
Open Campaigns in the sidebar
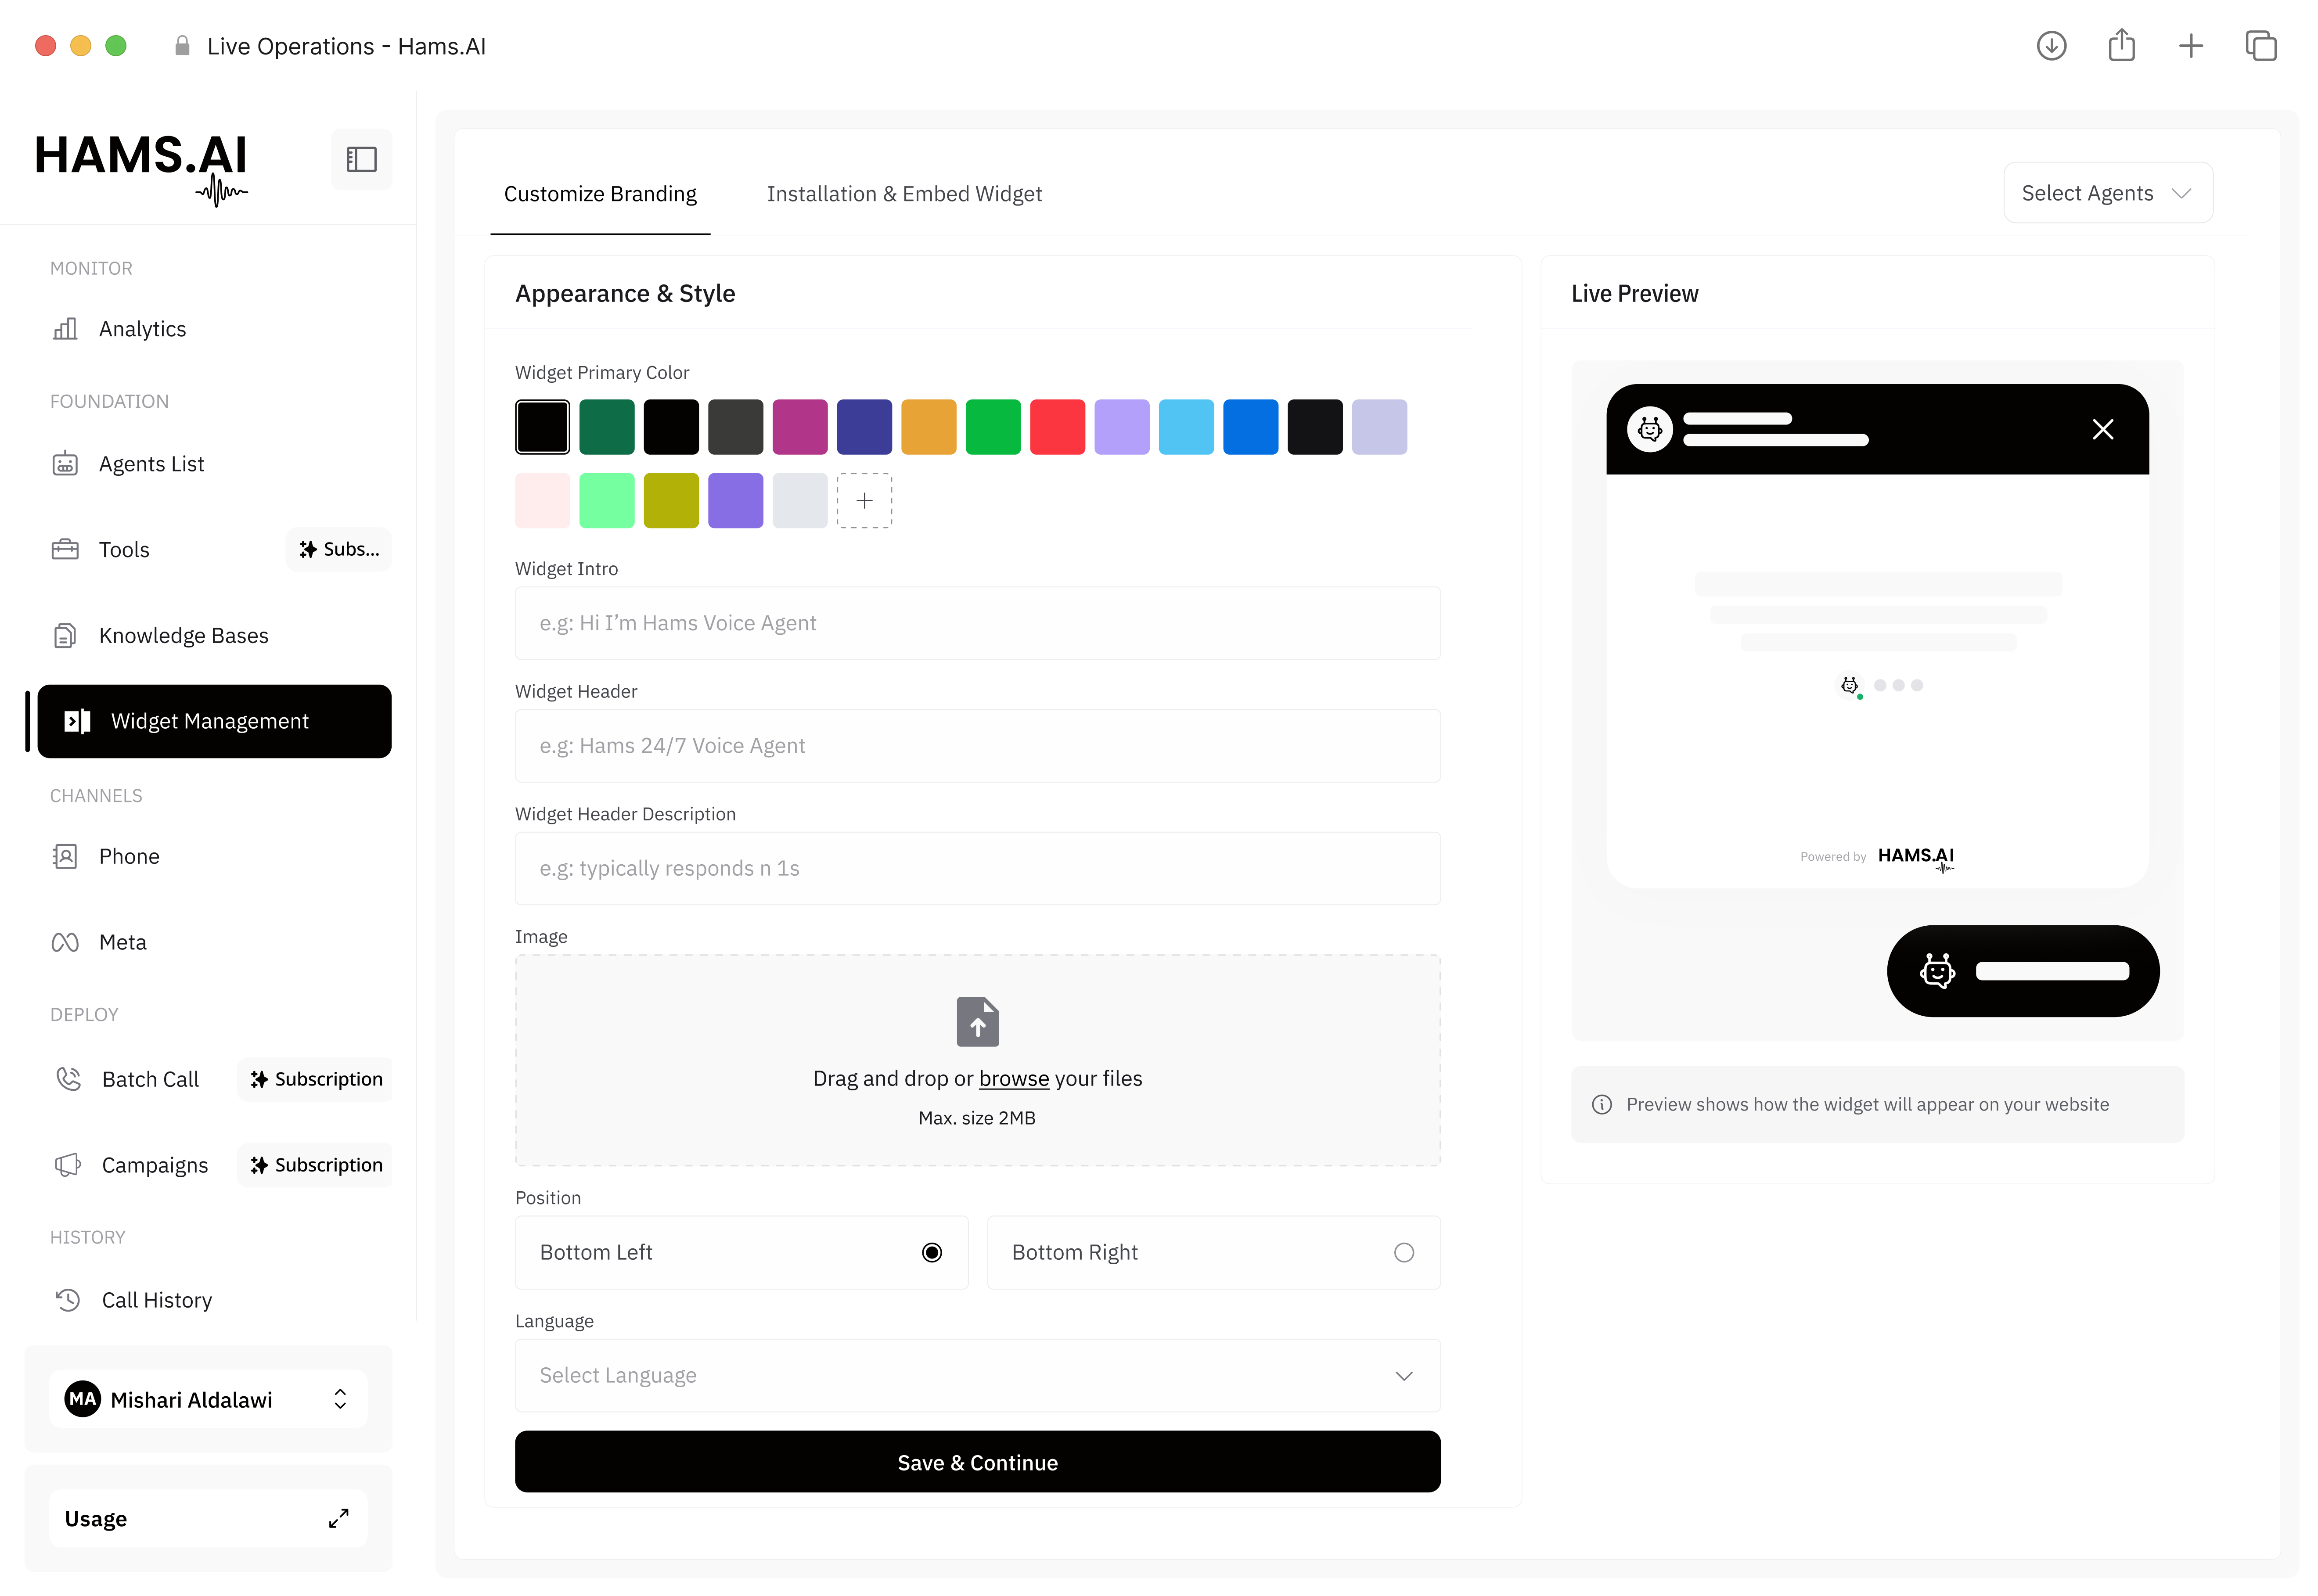point(155,1165)
